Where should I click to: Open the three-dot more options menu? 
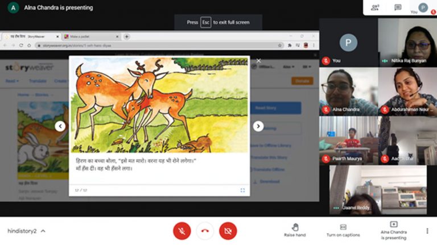point(427,231)
